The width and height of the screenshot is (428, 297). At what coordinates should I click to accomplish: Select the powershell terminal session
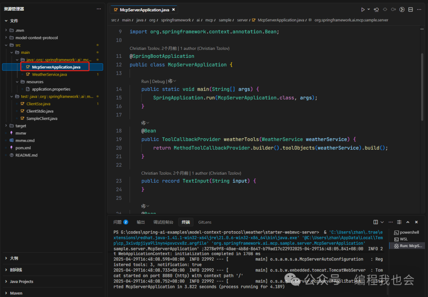pos(407,232)
